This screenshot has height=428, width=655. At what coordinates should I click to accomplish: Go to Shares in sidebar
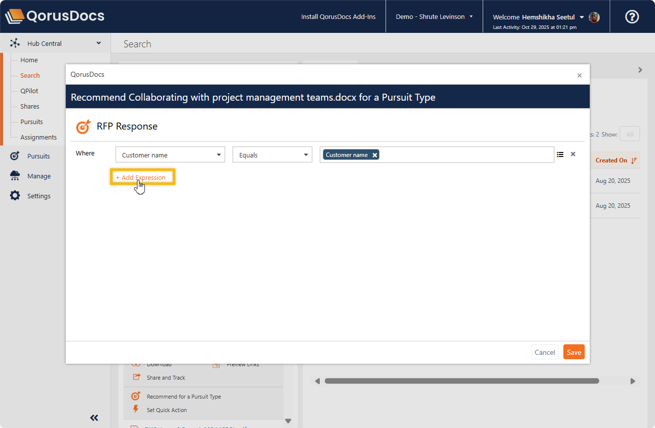[29, 106]
